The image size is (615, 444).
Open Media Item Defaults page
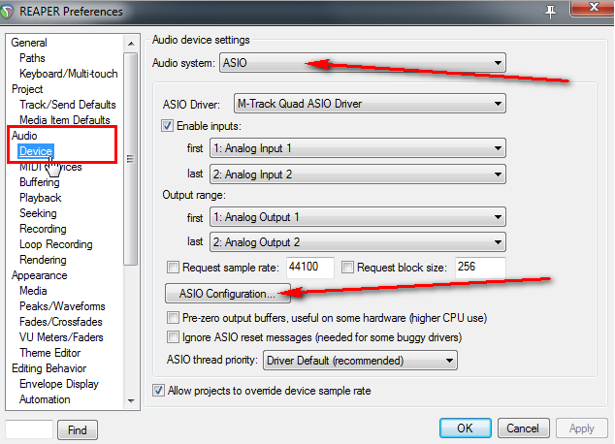point(65,120)
